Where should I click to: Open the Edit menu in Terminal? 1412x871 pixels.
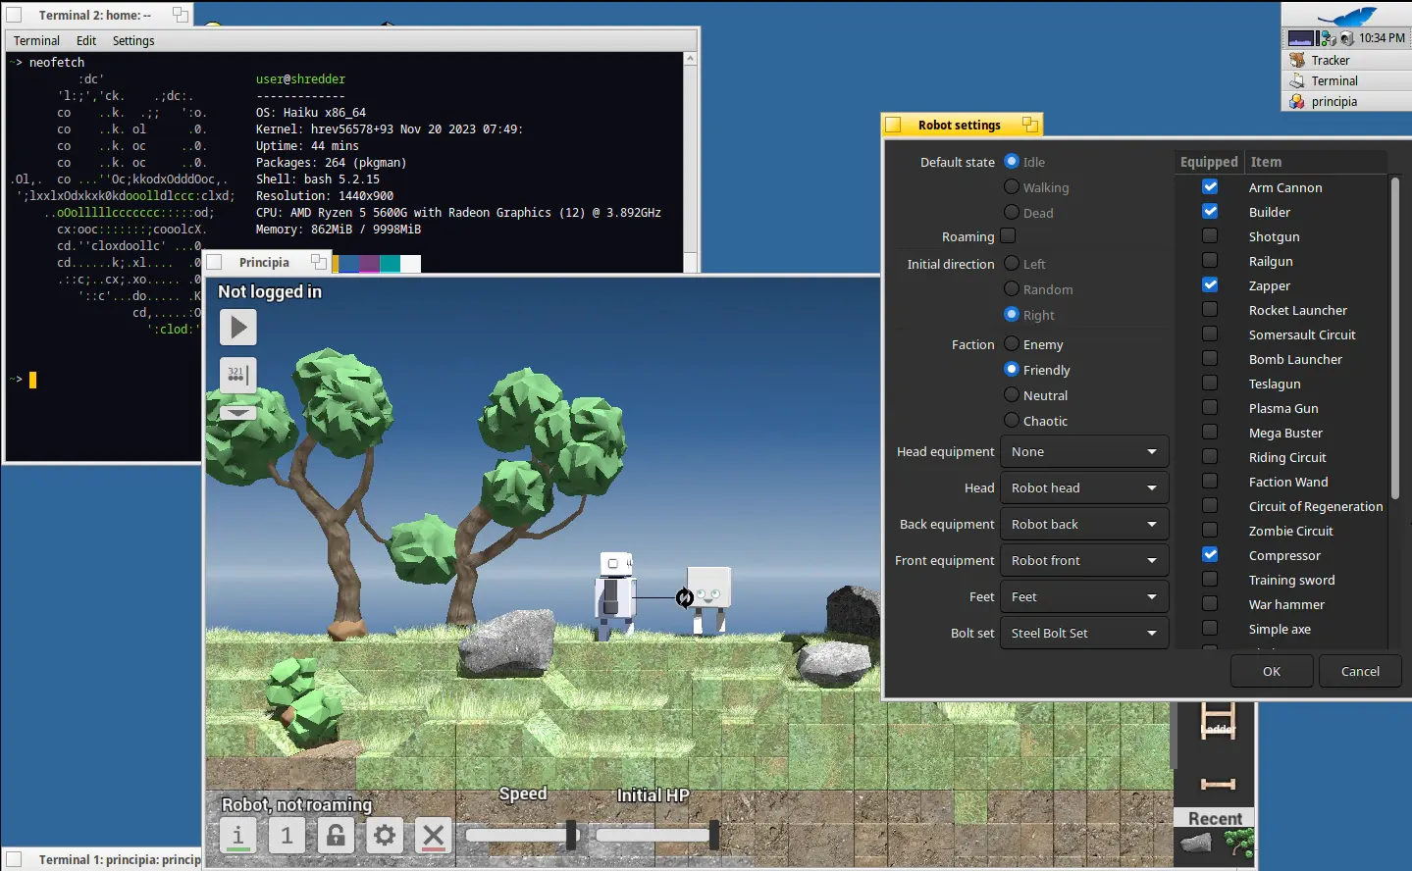click(86, 40)
